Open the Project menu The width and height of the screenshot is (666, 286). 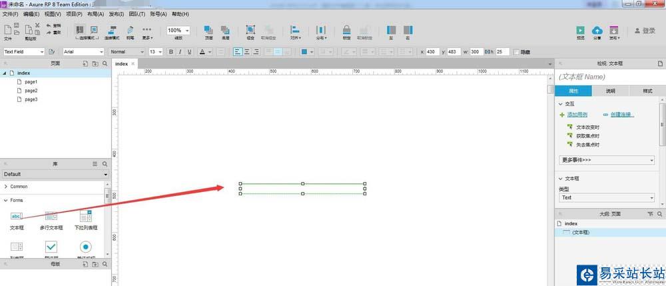(74, 14)
